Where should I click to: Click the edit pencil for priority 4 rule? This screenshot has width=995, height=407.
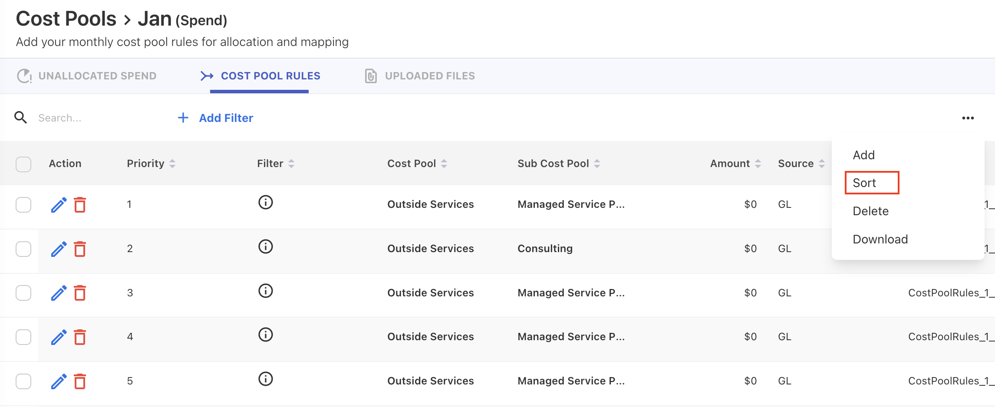point(59,337)
